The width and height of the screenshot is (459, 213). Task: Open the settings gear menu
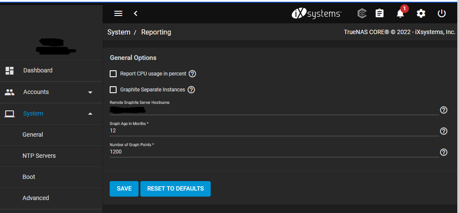pyautogui.click(x=421, y=13)
